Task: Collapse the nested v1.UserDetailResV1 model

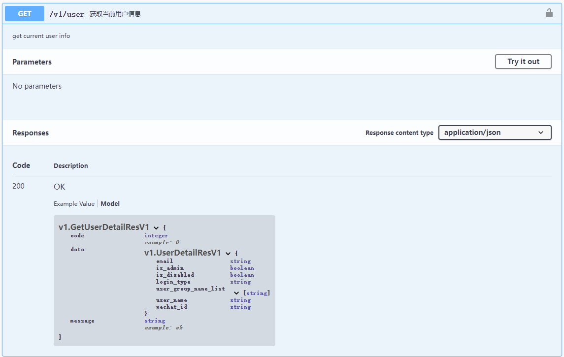Action: click(228, 253)
